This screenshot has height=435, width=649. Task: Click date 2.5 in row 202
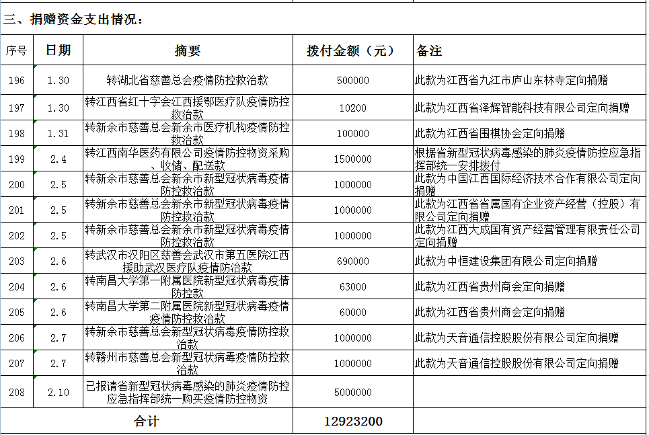(58, 236)
